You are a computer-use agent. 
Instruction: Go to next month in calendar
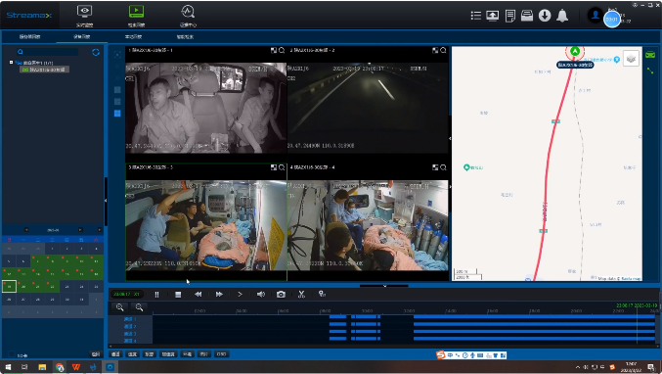[x=80, y=230]
